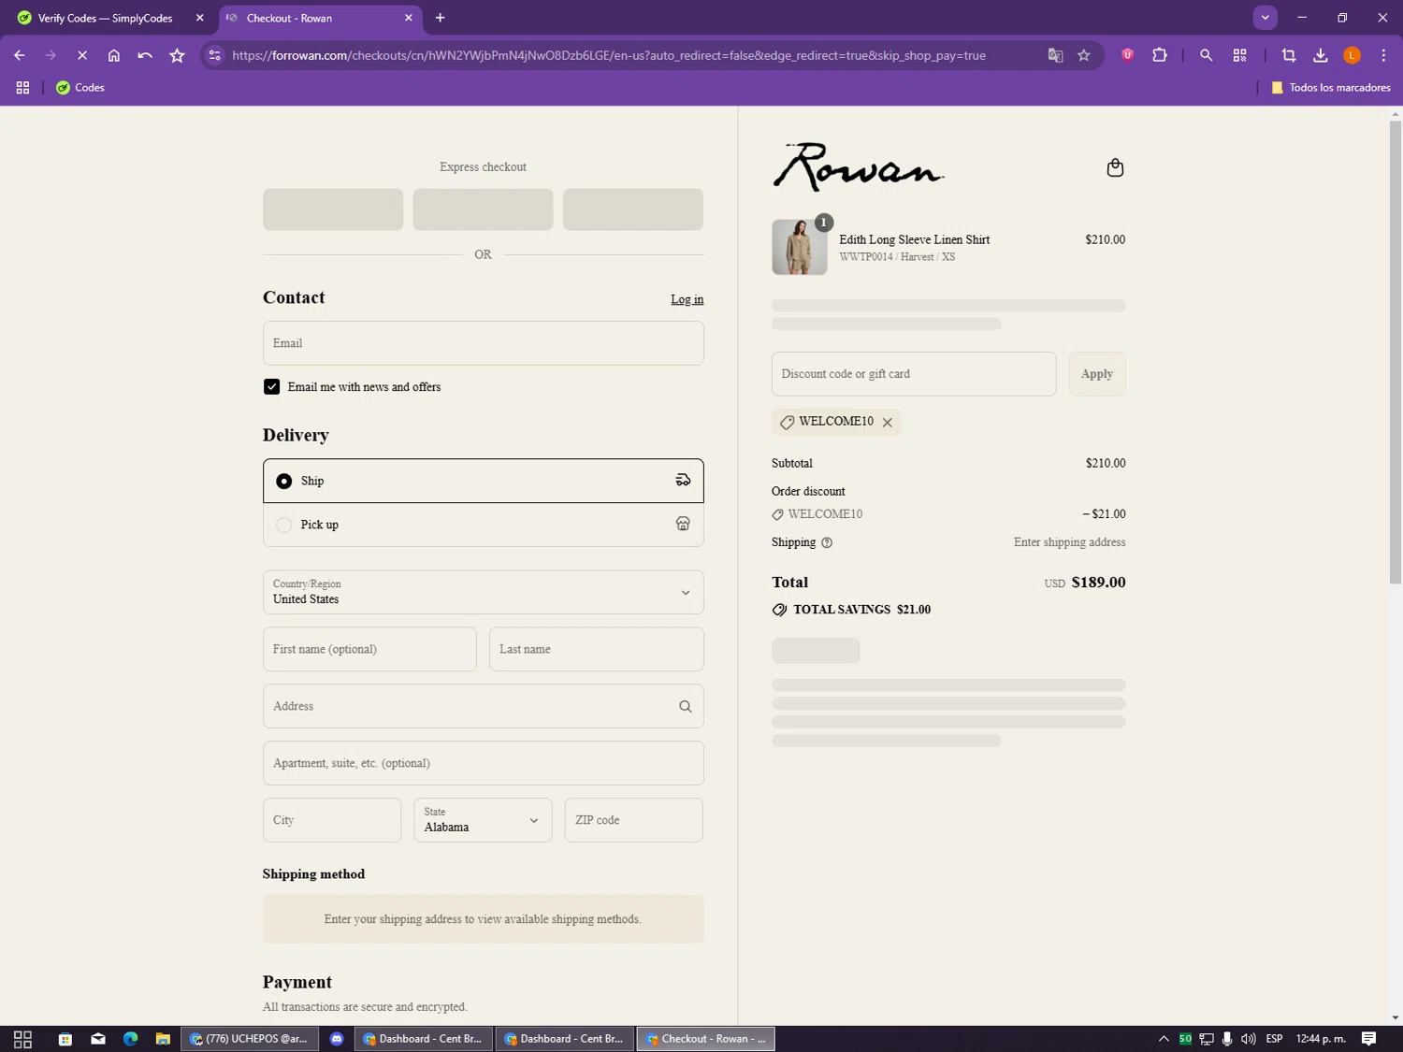Open the browser home page
Viewport: 1403px width, 1052px height.
pos(114,55)
